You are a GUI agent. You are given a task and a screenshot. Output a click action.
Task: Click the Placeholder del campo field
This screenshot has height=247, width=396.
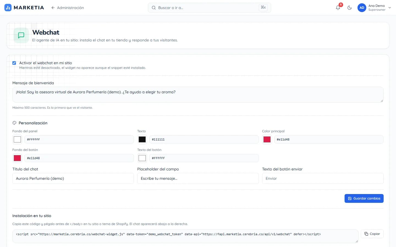198,178
